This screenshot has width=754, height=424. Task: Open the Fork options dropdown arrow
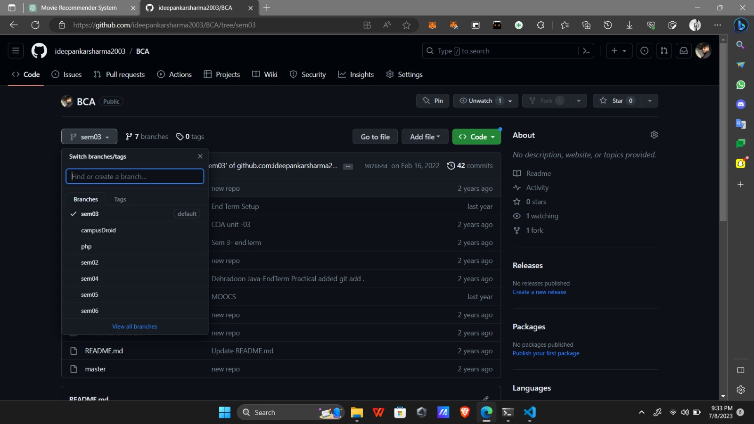click(579, 101)
